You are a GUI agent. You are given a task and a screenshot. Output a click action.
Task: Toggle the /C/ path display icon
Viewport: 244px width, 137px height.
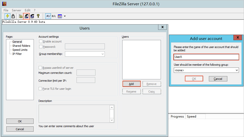click(48, 16)
